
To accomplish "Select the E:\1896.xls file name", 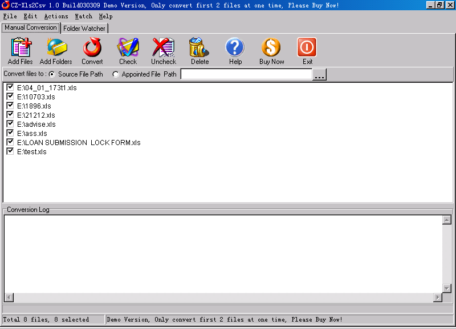I will pos(34,106).
